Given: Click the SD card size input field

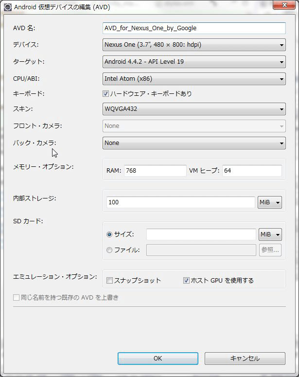Looking at the screenshot, I should tap(201, 234).
